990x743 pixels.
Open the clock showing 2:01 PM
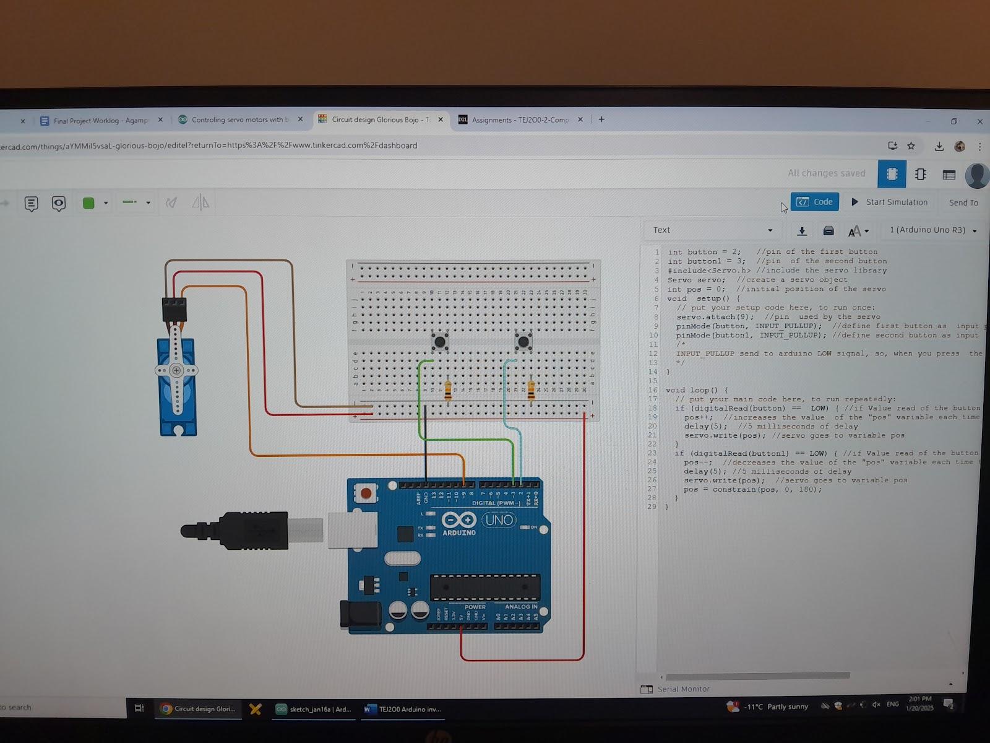[x=919, y=703]
